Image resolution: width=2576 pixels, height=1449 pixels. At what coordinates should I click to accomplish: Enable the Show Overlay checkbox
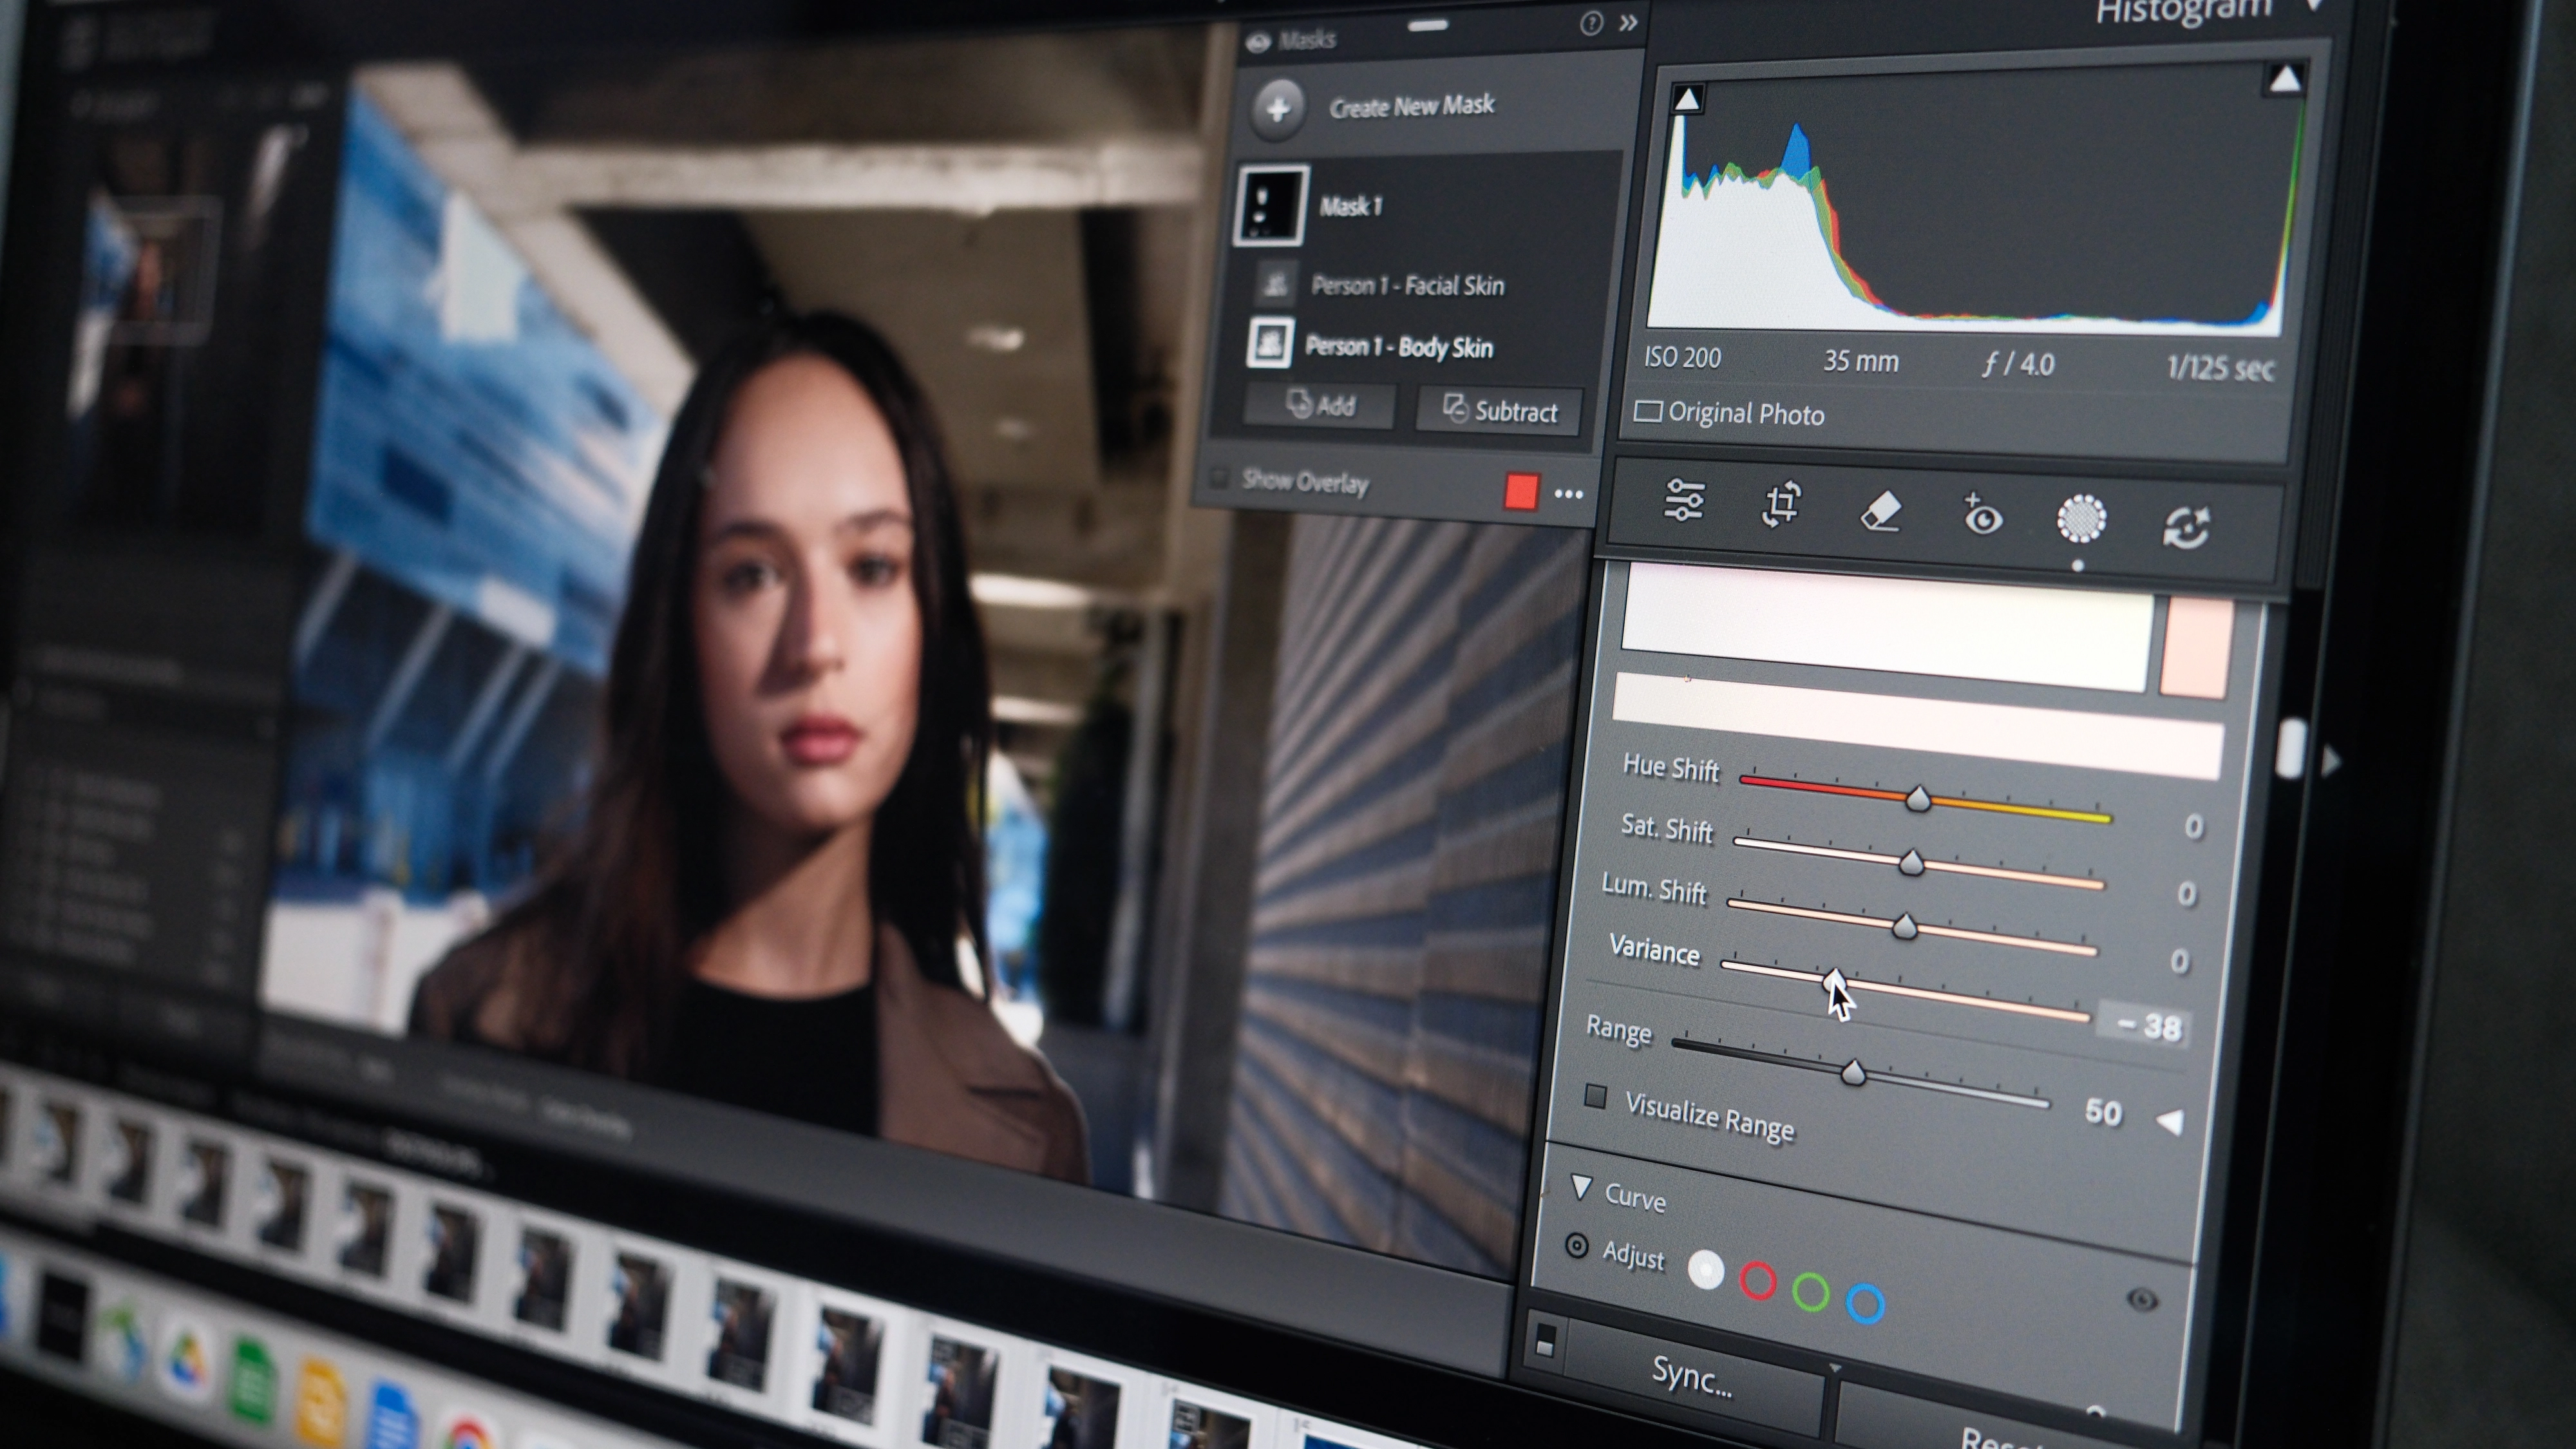pyautogui.click(x=1218, y=478)
